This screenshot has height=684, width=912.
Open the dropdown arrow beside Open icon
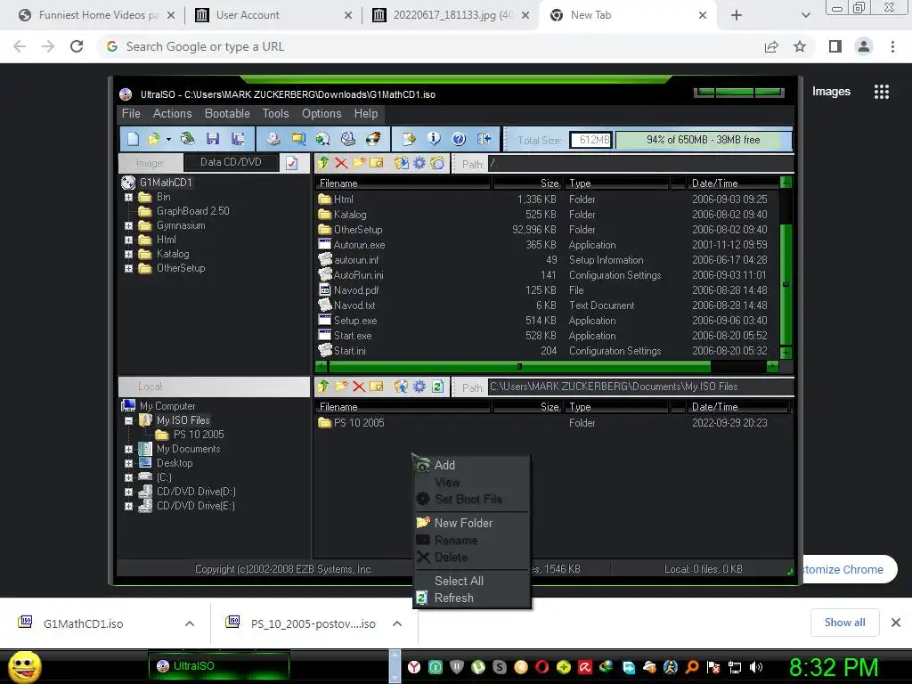point(168,140)
